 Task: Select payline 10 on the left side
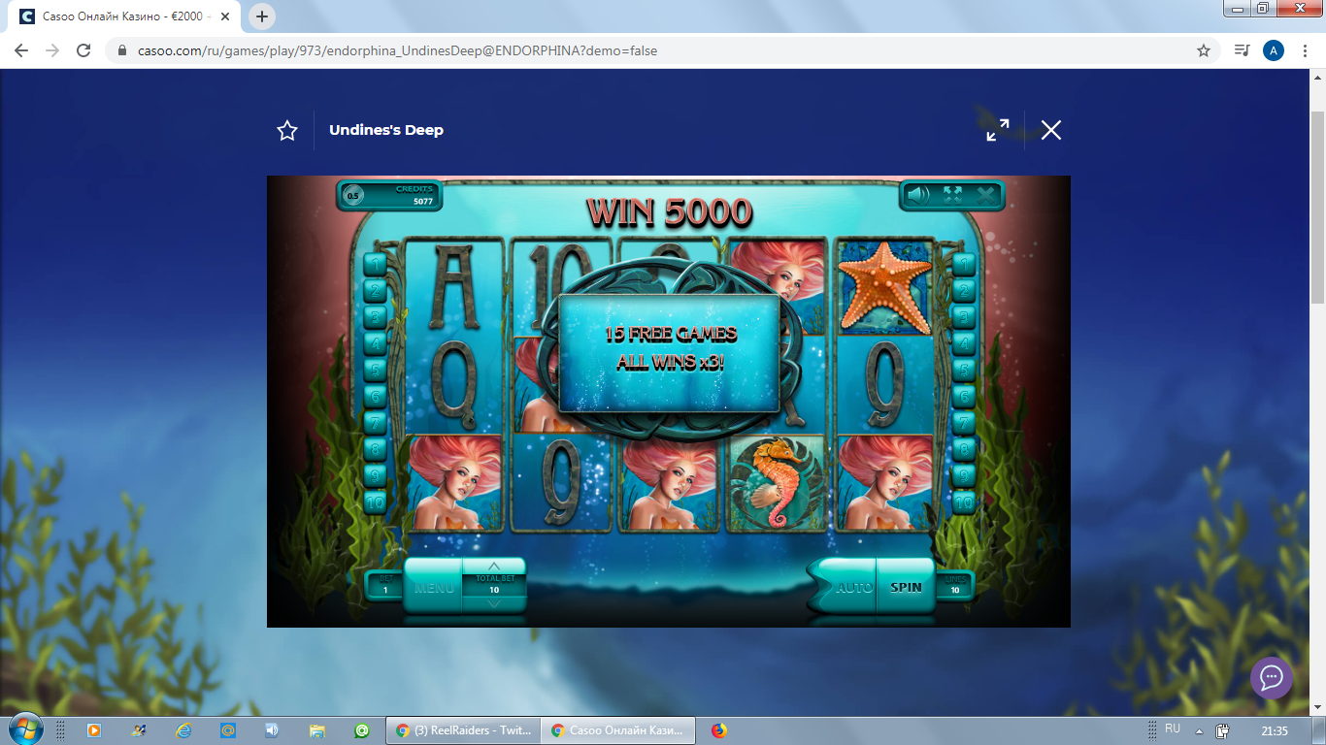(375, 502)
